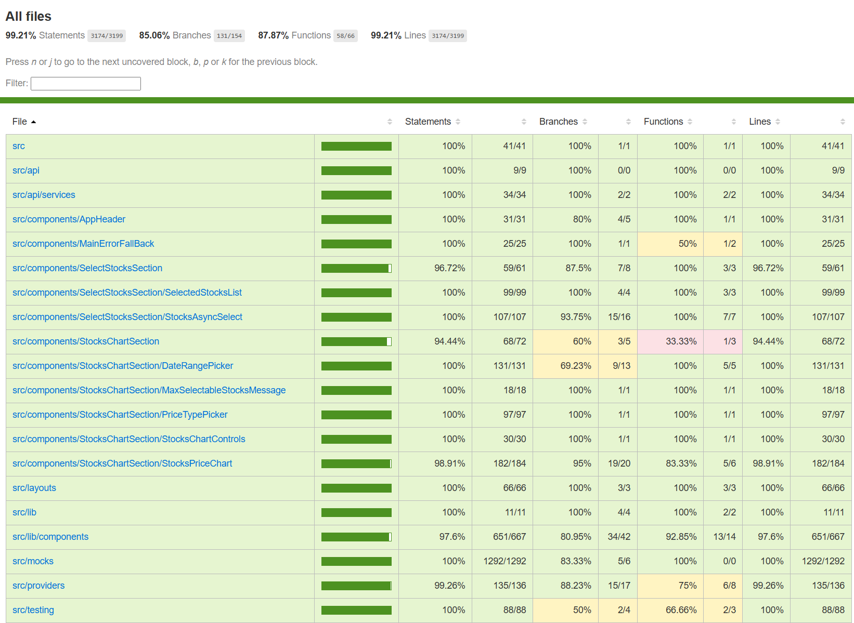Select 1/3 functions count for StocksChartSection
The height and width of the screenshot is (623, 854).
click(x=723, y=341)
